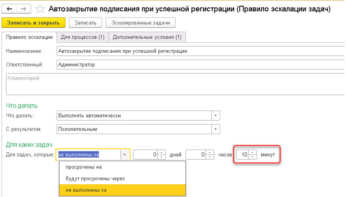Open the 'Для процессов (1)' tab
346x197 pixels.
pos(83,37)
